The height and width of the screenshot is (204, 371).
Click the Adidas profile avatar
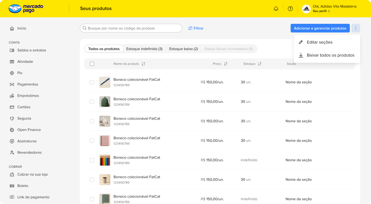click(306, 9)
